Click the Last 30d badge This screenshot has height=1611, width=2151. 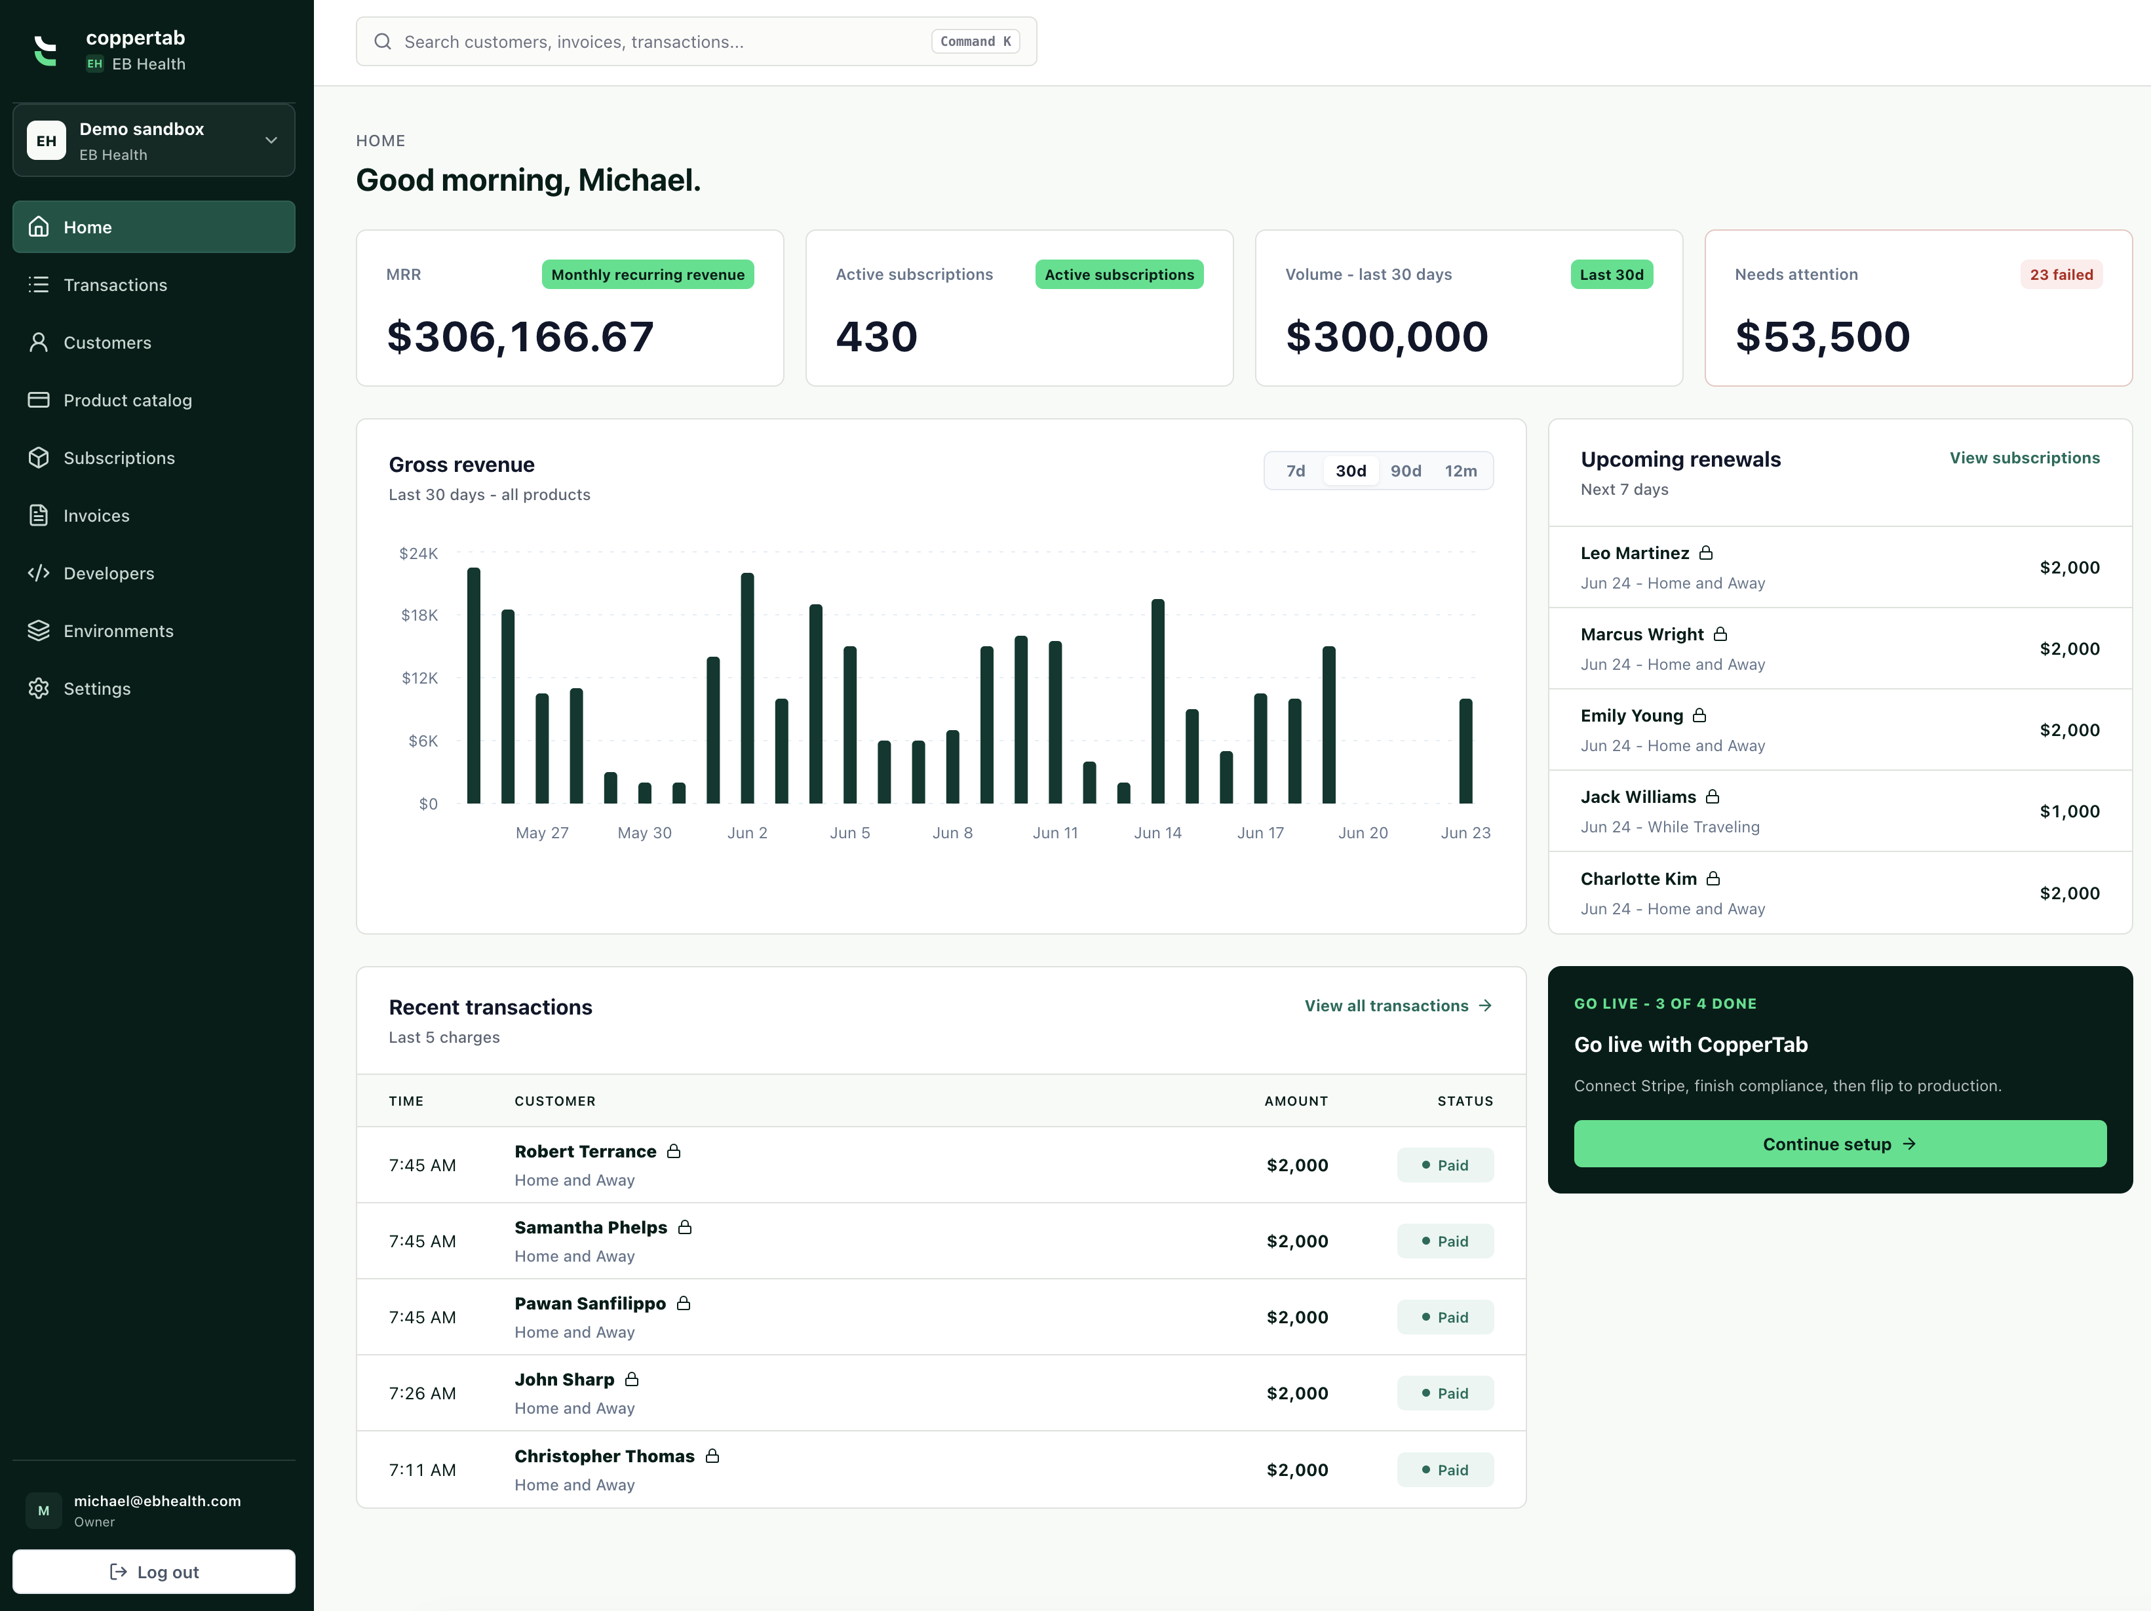click(x=1612, y=274)
